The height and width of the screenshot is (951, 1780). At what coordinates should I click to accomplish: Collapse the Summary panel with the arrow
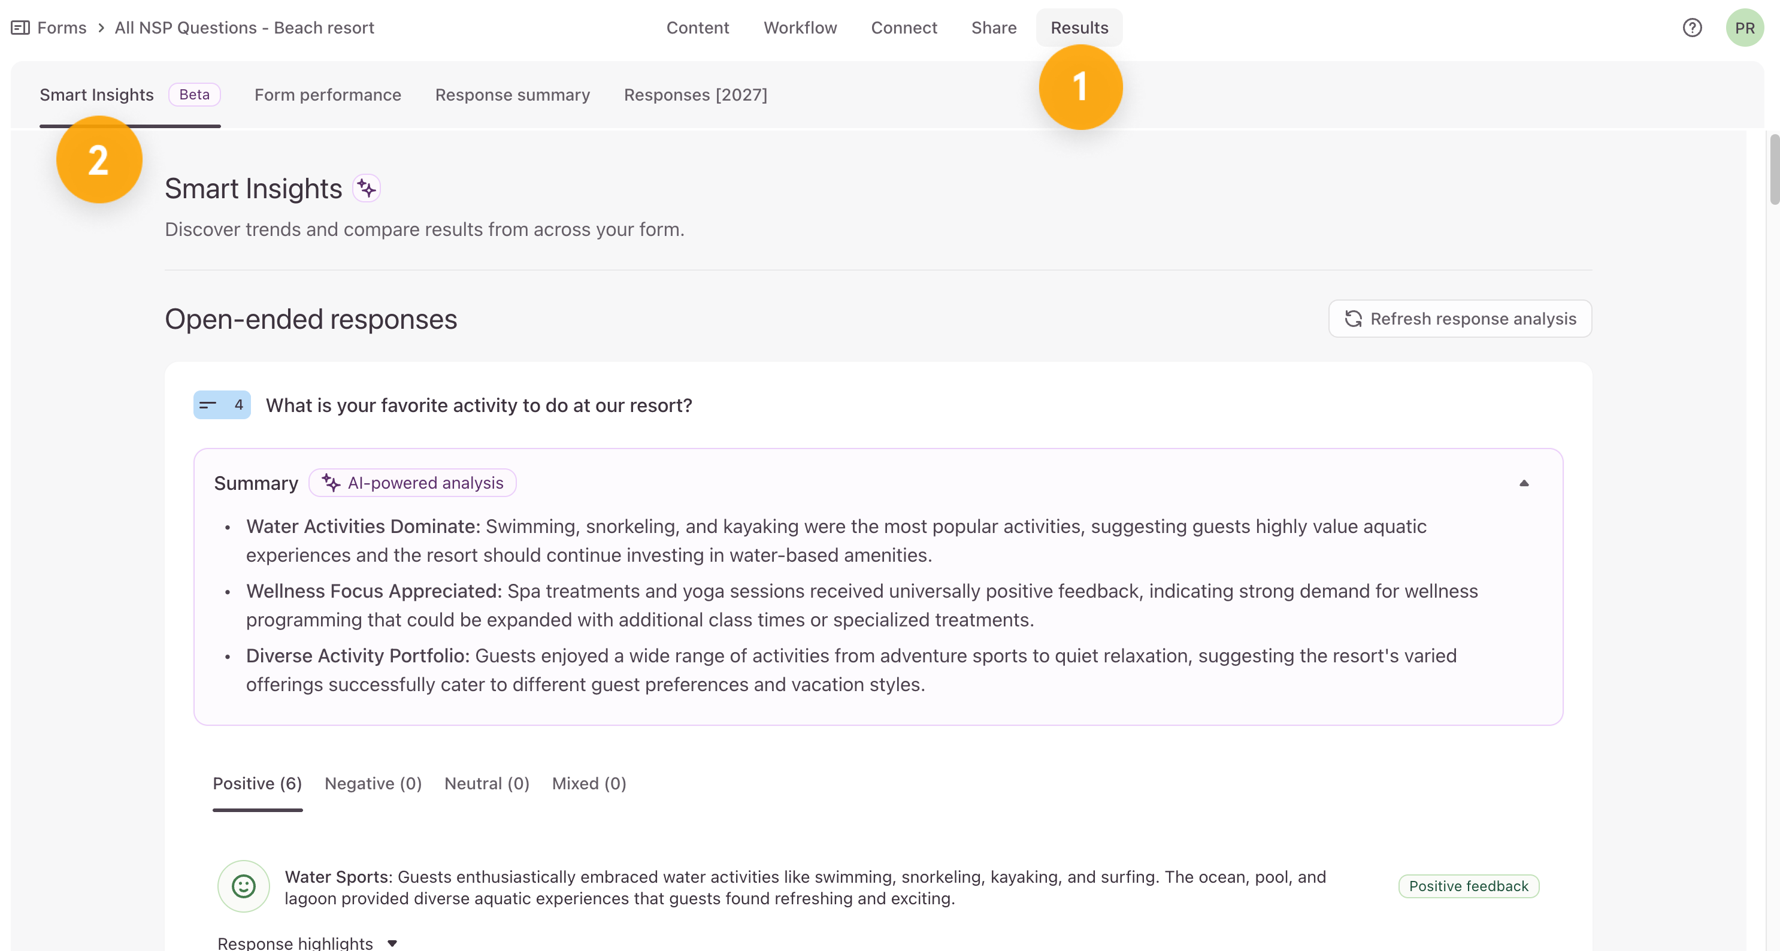[x=1524, y=483]
